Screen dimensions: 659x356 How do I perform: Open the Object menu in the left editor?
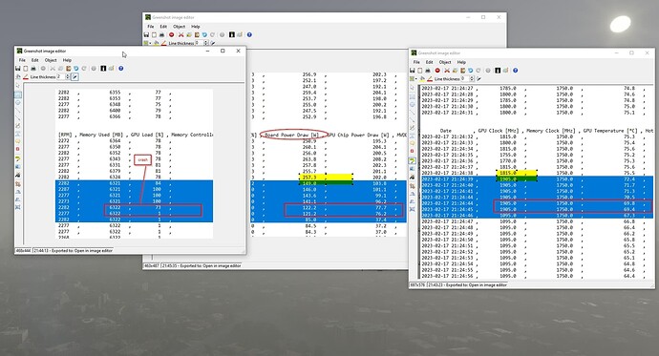click(x=51, y=60)
